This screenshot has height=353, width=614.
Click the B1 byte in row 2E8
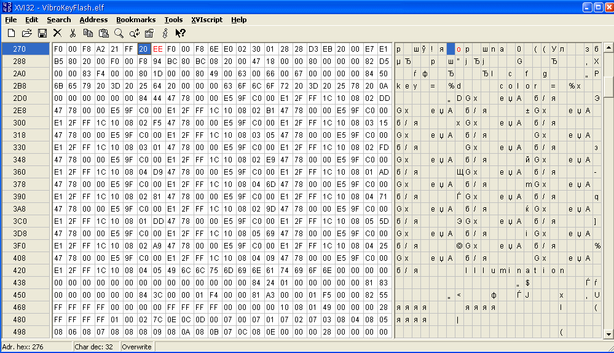pyautogui.click(x=270, y=111)
